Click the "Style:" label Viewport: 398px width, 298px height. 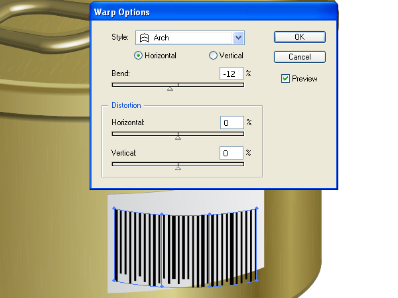pos(120,37)
